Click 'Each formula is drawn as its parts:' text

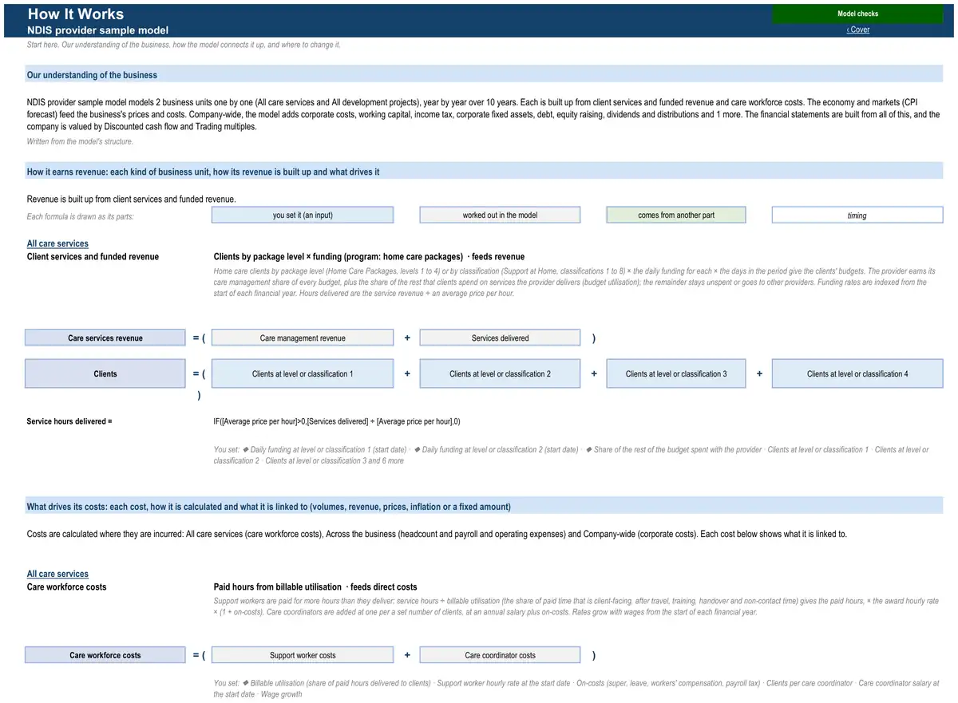[x=80, y=217]
